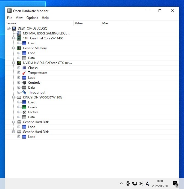The image size is (184, 189).
Task: Expand the Temperatures node under NVIDIA GPU
Action: 19,73
